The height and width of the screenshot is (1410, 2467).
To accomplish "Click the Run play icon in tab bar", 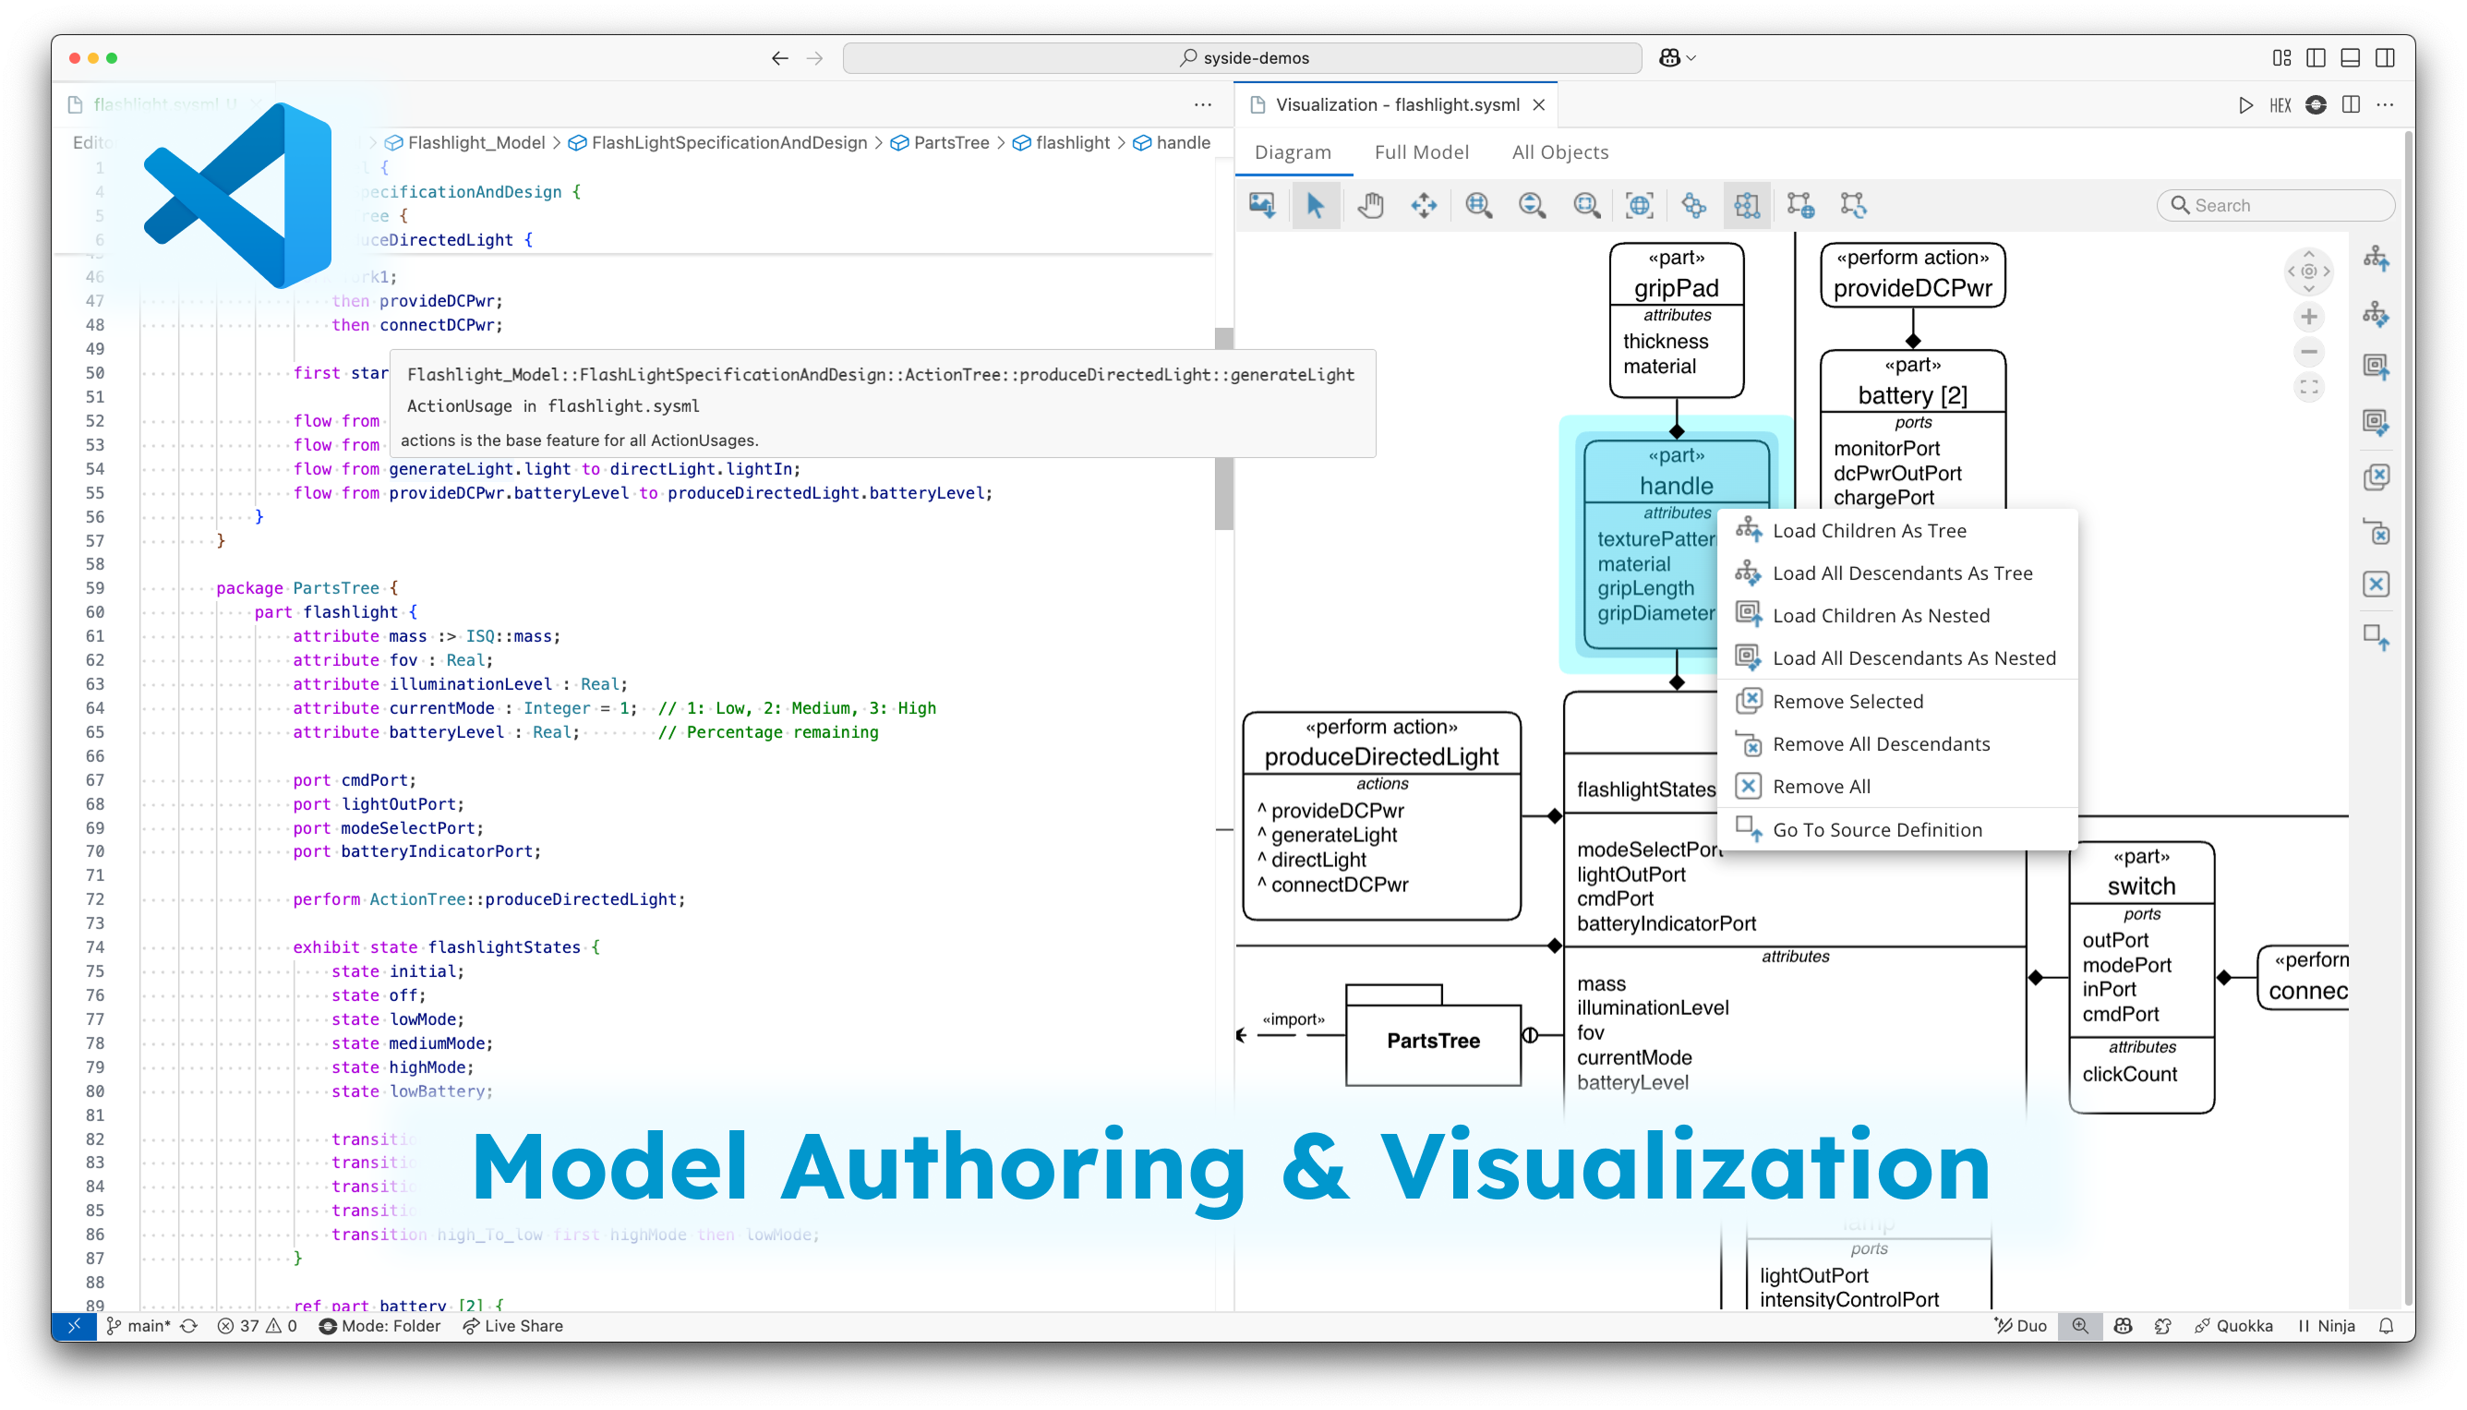I will (2245, 104).
